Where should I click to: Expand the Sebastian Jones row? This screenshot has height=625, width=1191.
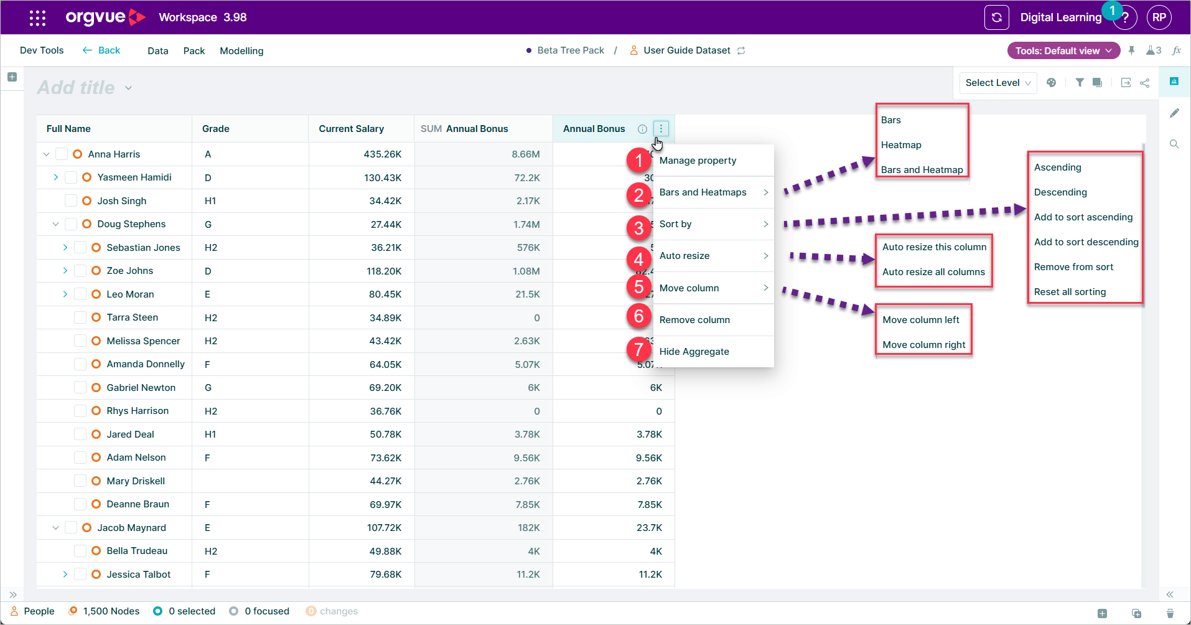point(65,247)
